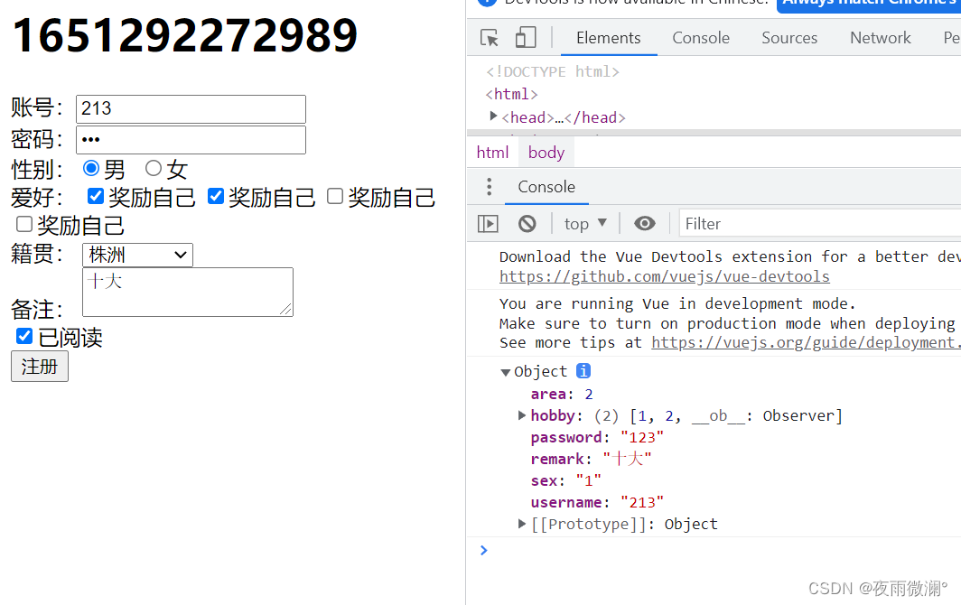Screen dimensions: 961x605
Task: Switch to the Sources tab
Action: pos(788,38)
